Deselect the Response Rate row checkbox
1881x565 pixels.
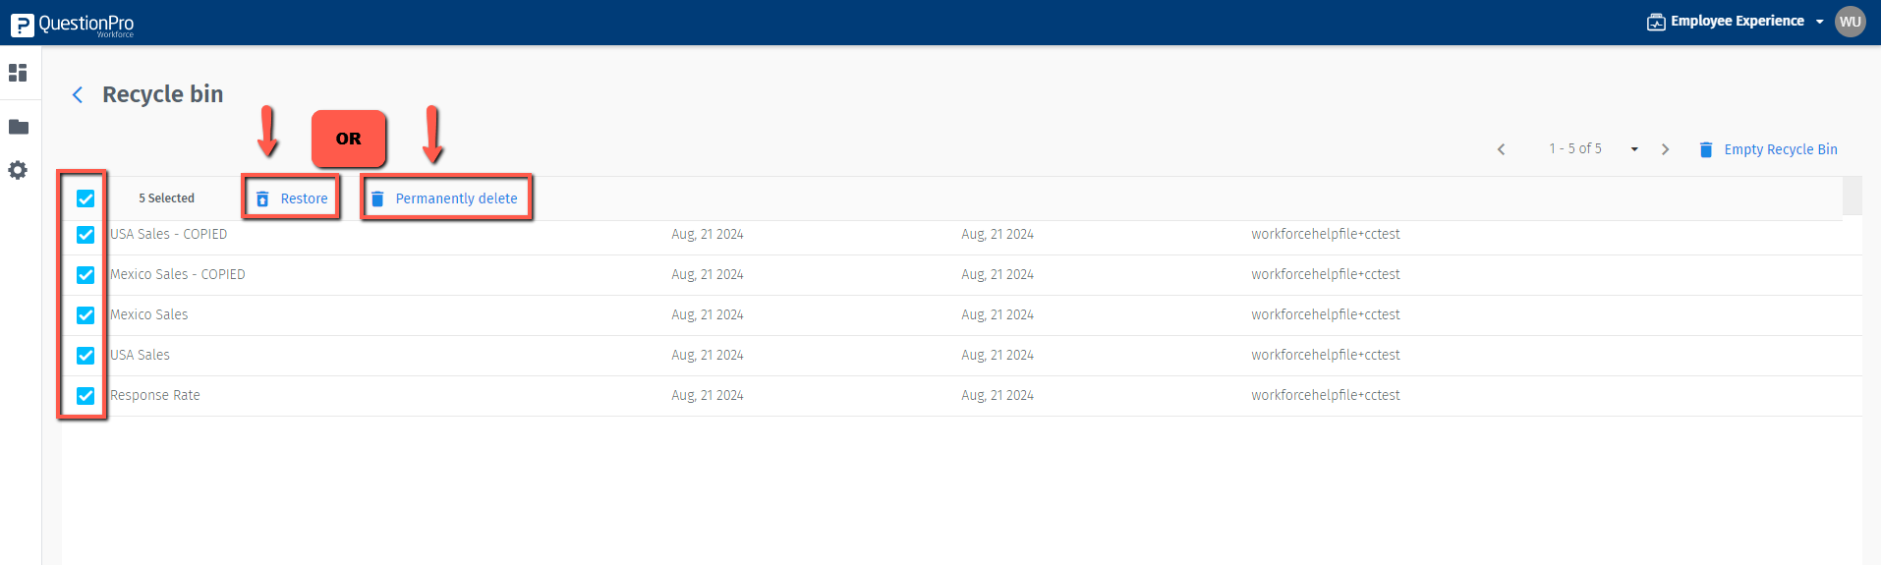click(x=85, y=396)
